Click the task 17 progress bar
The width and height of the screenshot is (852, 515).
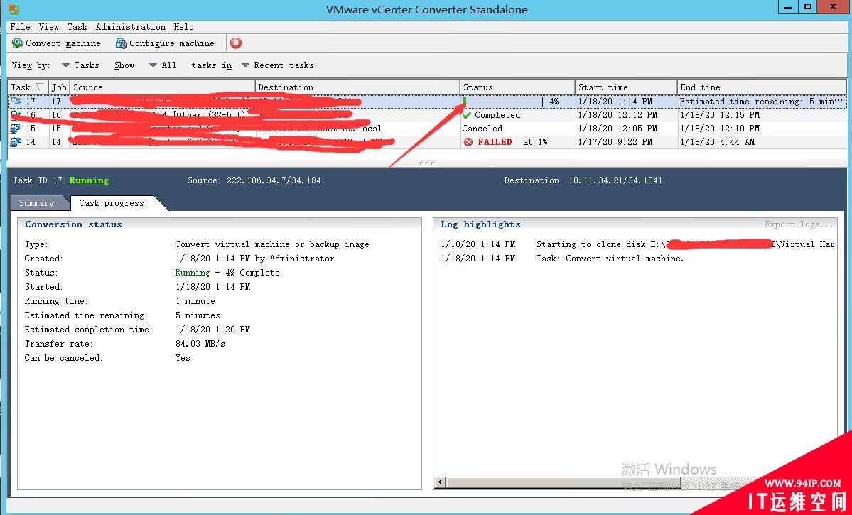pyautogui.click(x=502, y=102)
